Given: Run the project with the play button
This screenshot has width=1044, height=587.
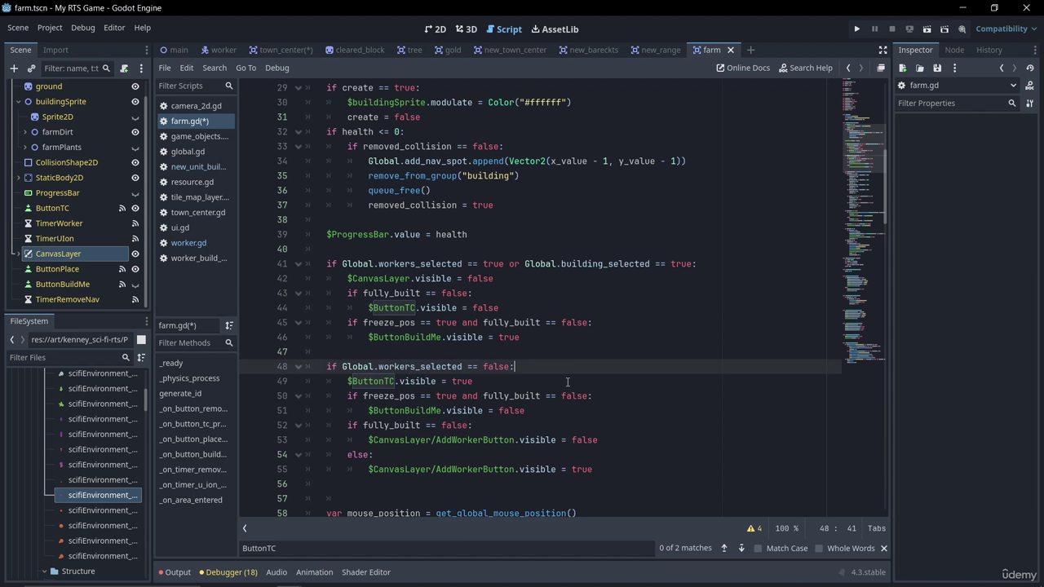Looking at the screenshot, I should 857,29.
